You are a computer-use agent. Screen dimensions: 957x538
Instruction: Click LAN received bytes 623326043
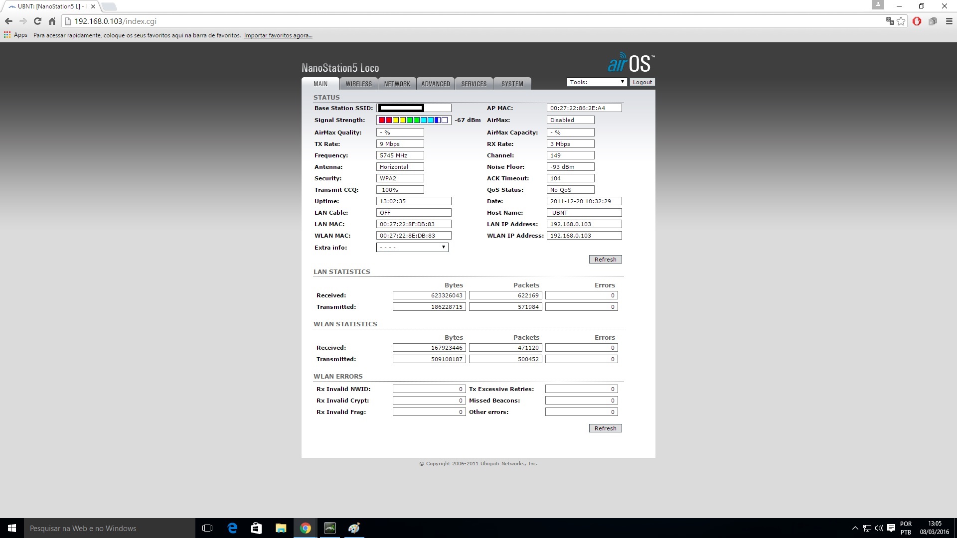point(429,295)
